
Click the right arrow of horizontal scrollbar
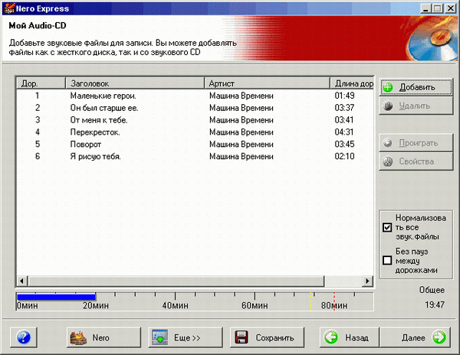click(x=367, y=282)
